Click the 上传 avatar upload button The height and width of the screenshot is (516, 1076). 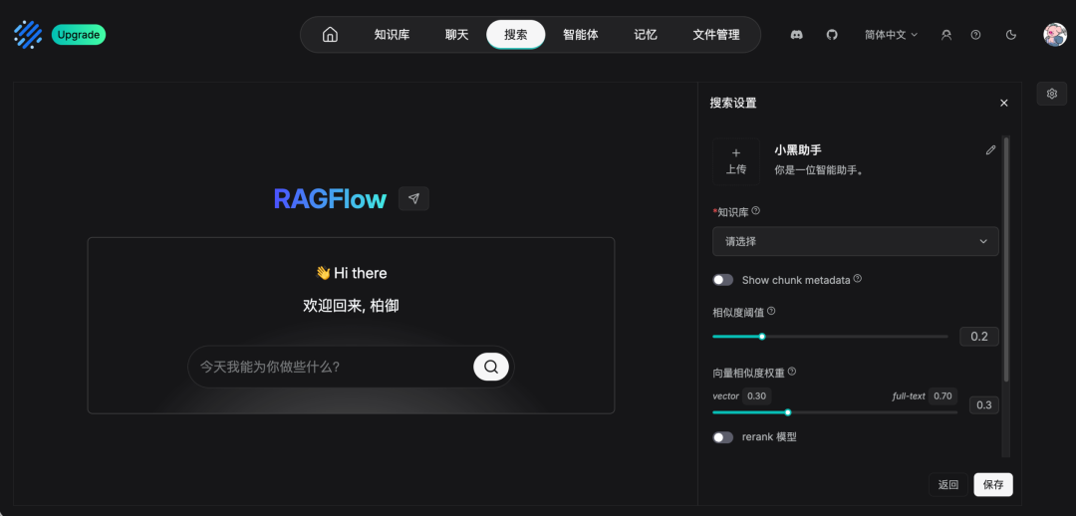click(736, 161)
